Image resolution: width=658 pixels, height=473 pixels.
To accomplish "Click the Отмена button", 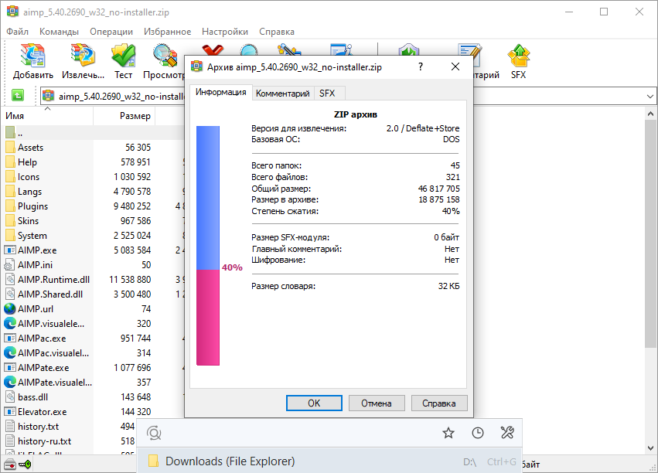I will [377, 403].
